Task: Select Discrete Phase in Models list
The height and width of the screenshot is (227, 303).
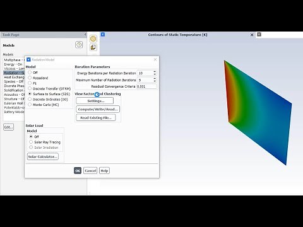Action: coord(14,86)
